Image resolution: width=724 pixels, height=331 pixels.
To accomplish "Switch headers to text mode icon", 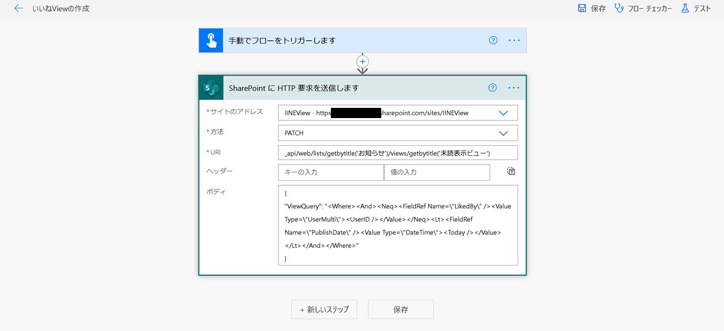I will (511, 171).
